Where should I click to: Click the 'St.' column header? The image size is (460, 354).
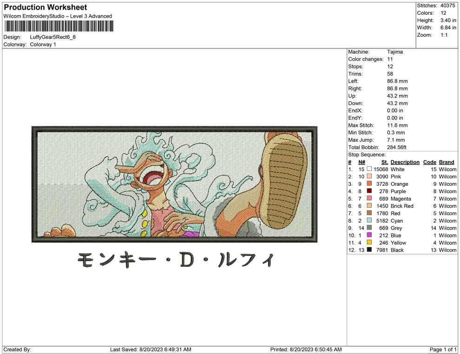coord(385,162)
